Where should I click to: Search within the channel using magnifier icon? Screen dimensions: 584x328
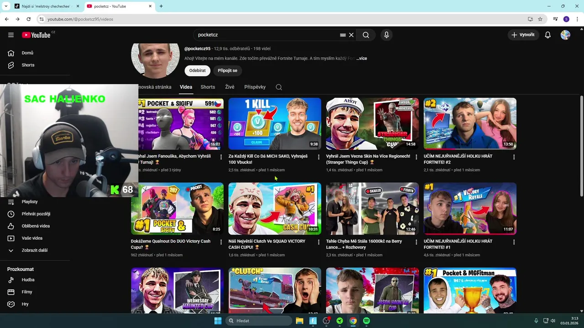(x=279, y=87)
